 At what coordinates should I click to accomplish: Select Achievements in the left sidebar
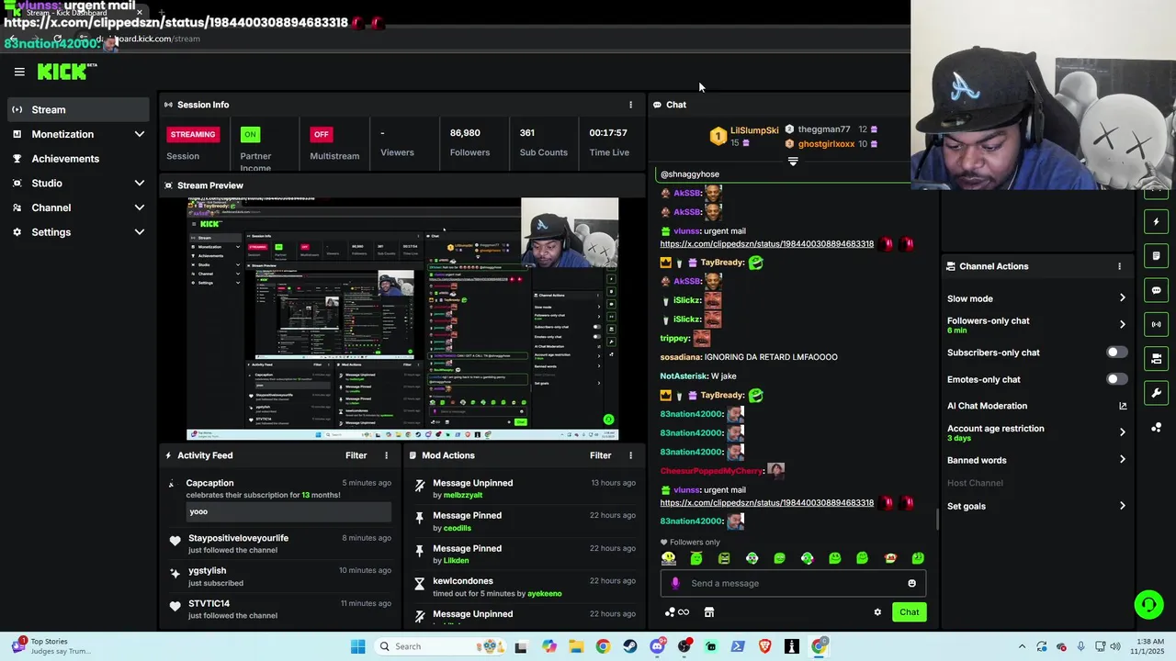[x=78, y=158]
